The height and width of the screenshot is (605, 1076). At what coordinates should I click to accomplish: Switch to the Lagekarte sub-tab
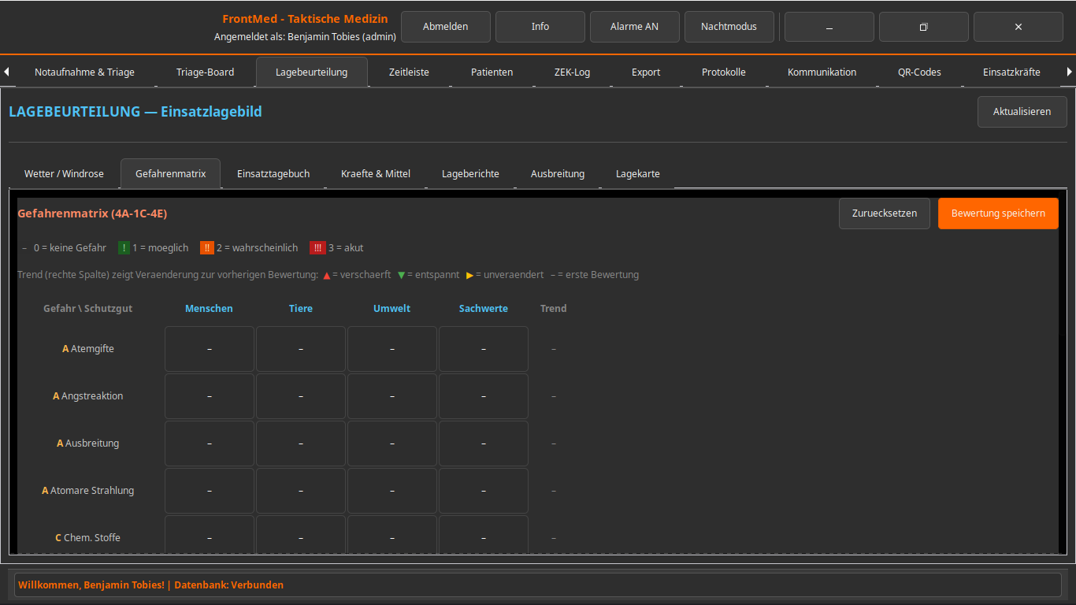click(637, 174)
